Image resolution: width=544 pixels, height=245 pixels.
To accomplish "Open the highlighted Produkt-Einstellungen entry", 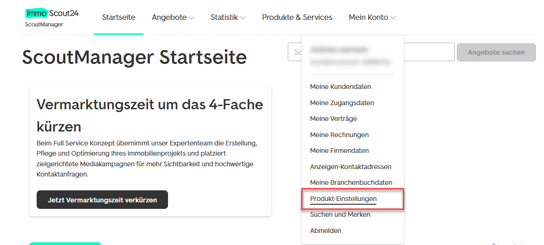I will 343,199.
